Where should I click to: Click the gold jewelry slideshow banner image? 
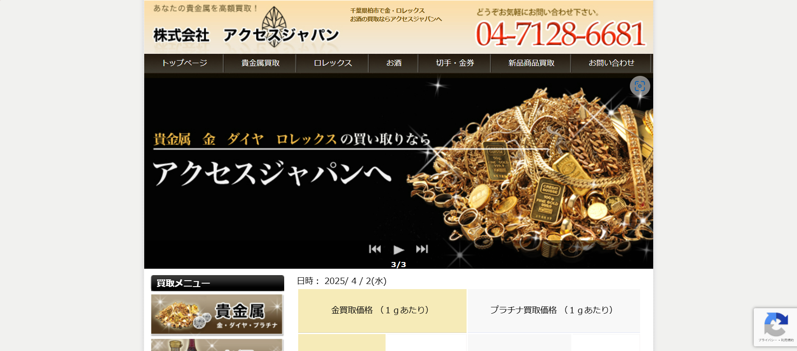(x=399, y=171)
